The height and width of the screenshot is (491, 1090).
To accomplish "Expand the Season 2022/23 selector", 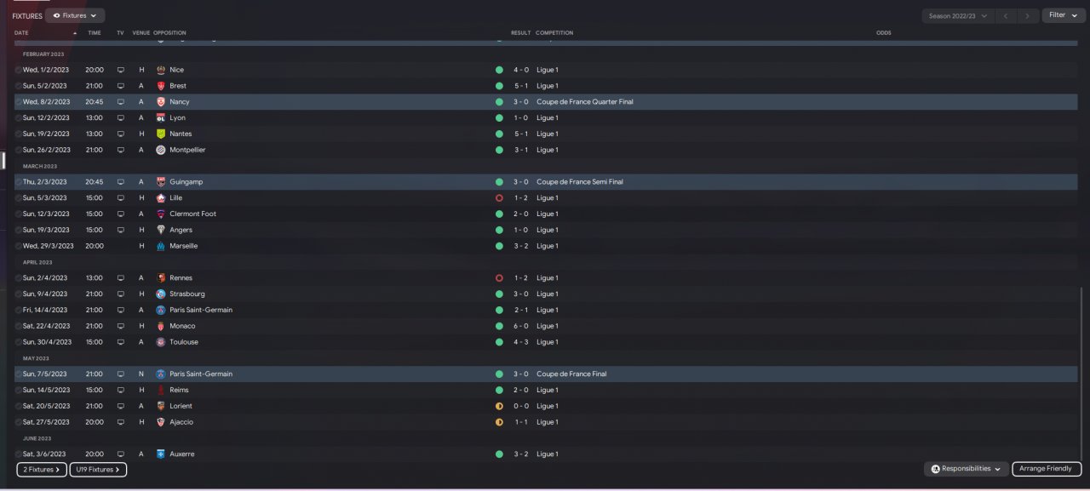I will [x=958, y=15].
